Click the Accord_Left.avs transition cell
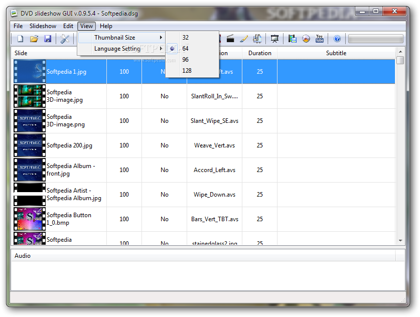Image resolution: width=420 pixels, height=317 pixels. pos(214,170)
